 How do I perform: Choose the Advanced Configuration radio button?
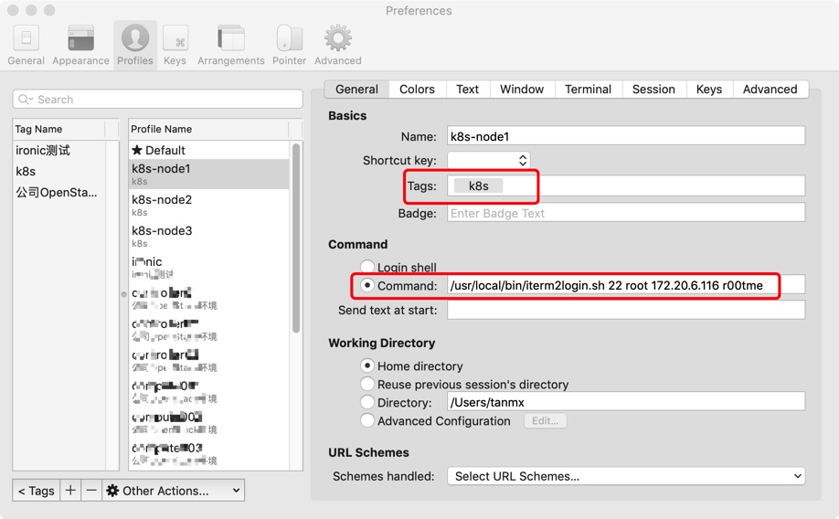[367, 421]
